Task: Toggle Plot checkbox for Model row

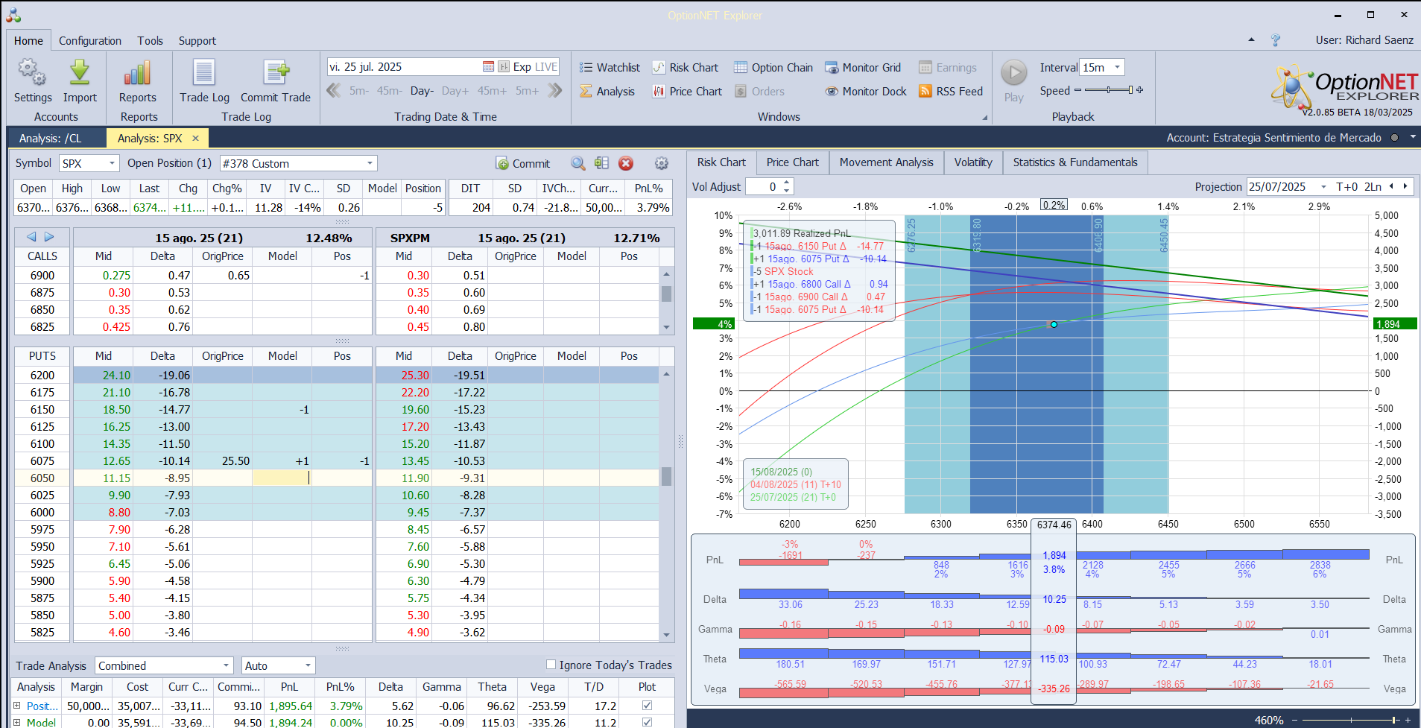Action: 647,722
